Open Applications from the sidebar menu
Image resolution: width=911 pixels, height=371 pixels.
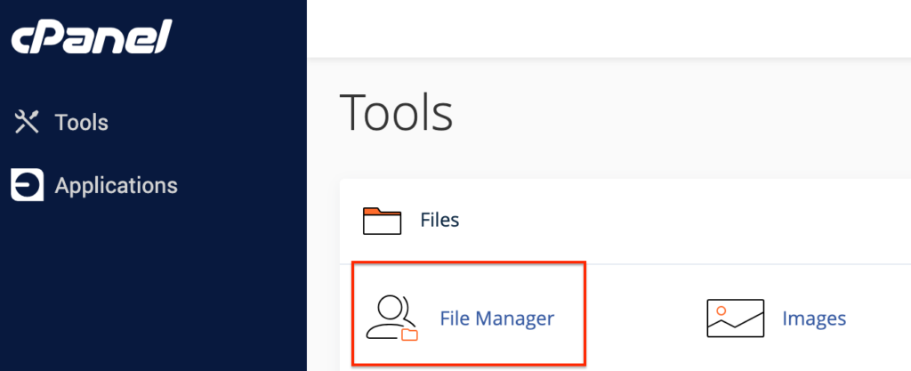point(117,186)
